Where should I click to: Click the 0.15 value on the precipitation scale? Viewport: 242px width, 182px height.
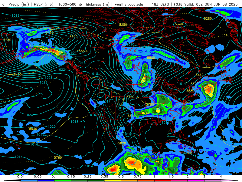(x=71, y=177)
